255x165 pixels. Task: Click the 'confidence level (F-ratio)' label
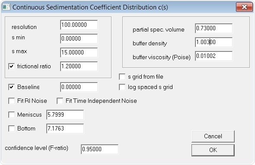tap(37, 148)
